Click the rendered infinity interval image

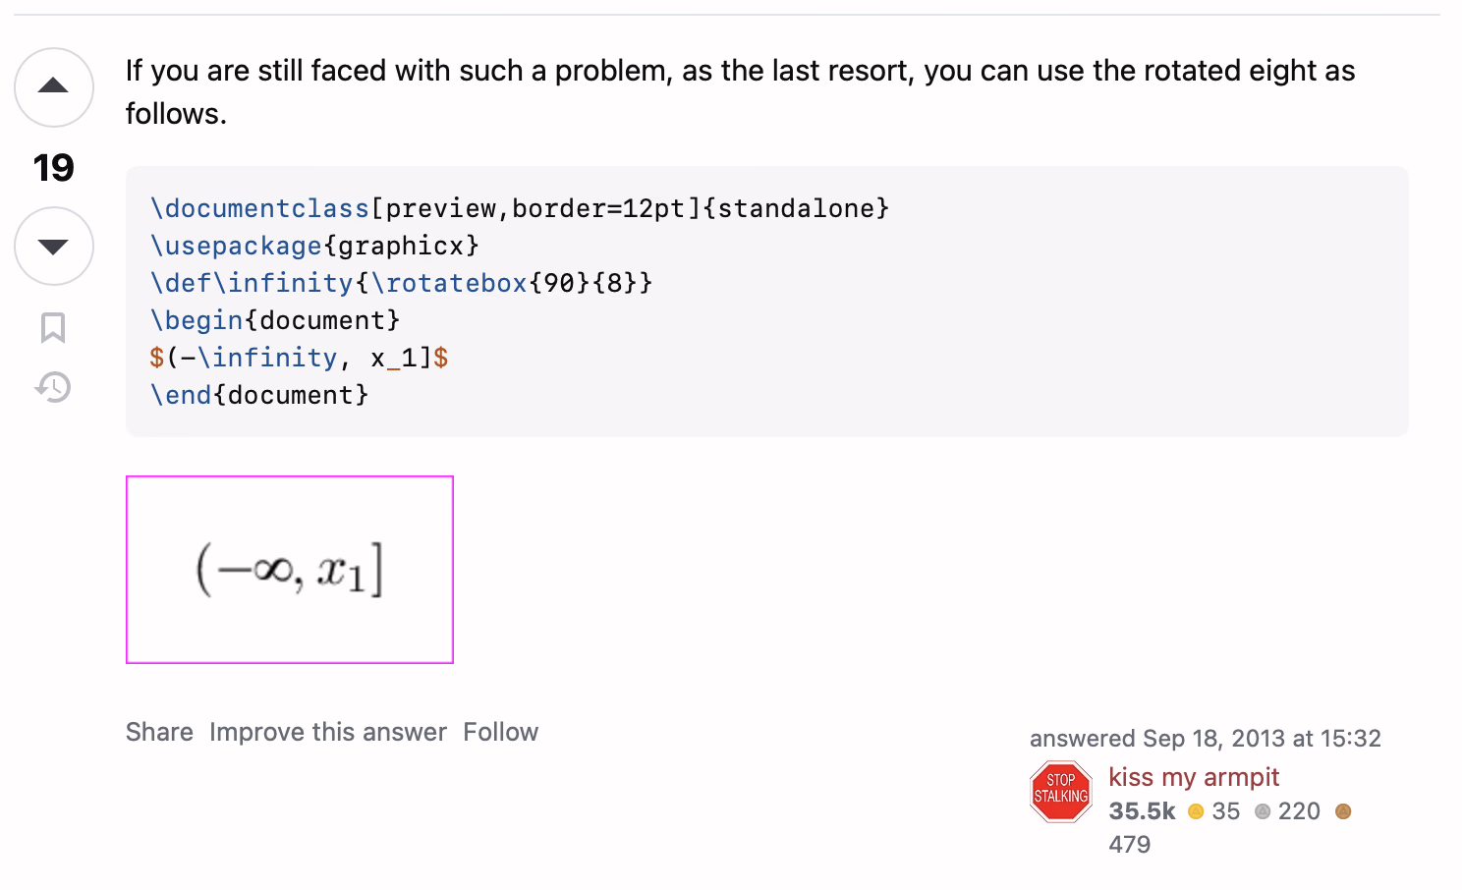pos(290,570)
